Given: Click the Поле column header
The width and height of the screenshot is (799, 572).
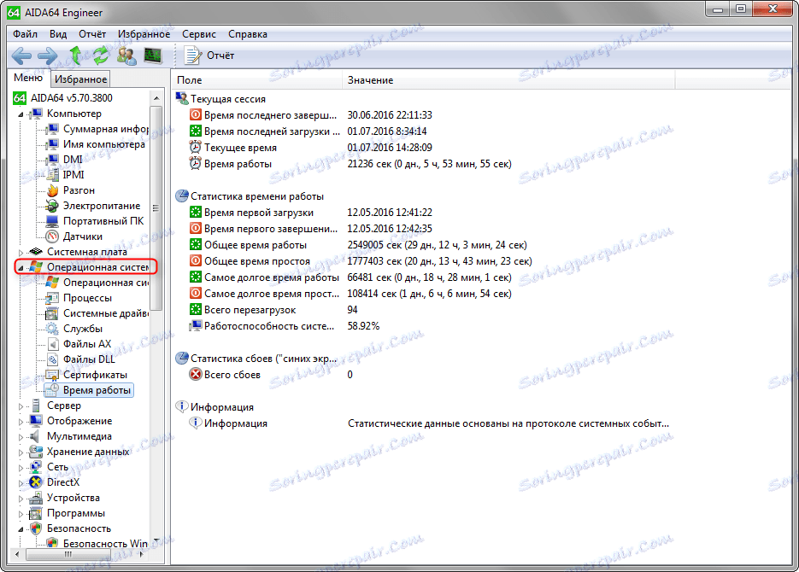Looking at the screenshot, I should (257, 80).
